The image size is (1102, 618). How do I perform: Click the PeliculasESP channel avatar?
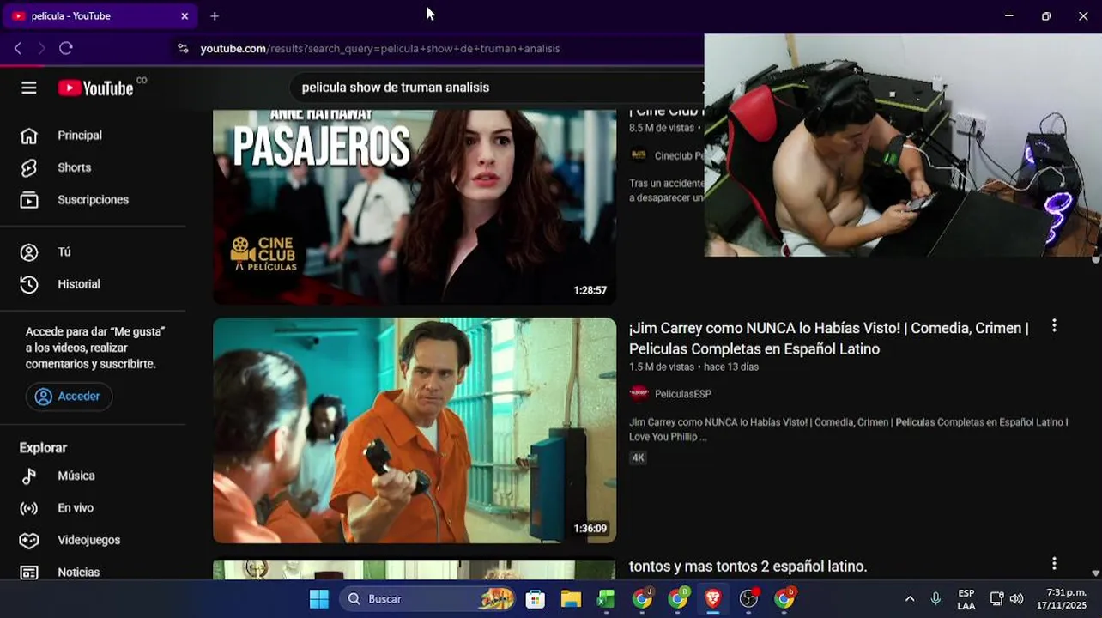[x=639, y=394]
